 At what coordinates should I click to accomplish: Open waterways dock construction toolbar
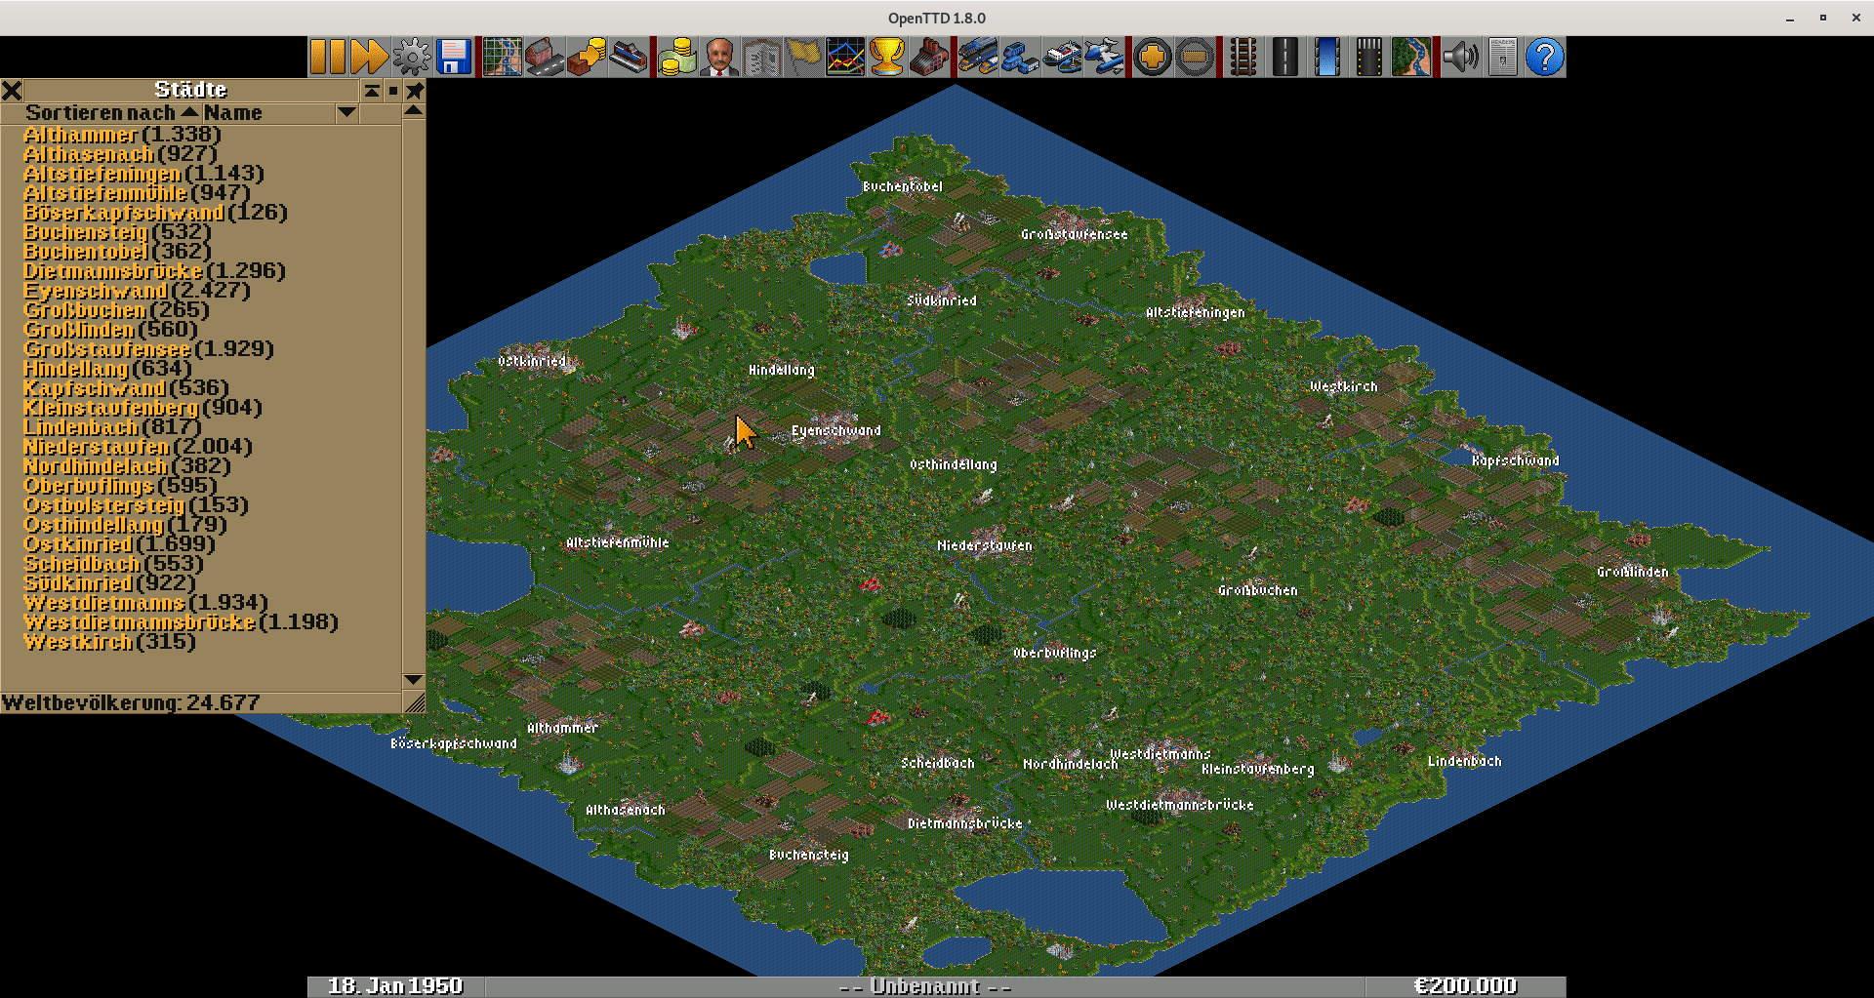click(x=1327, y=58)
